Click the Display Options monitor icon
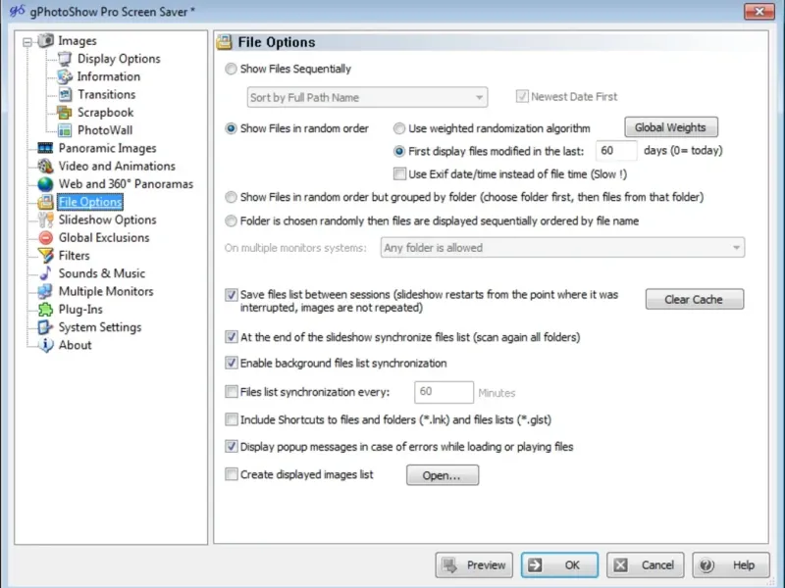The height and width of the screenshot is (588, 785). 65,59
